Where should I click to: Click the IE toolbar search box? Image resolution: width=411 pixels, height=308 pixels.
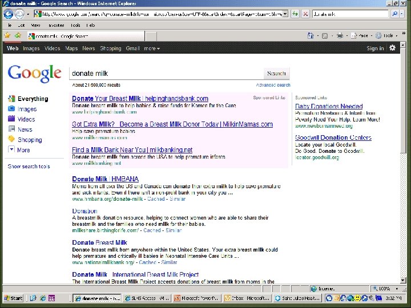tap(350, 14)
